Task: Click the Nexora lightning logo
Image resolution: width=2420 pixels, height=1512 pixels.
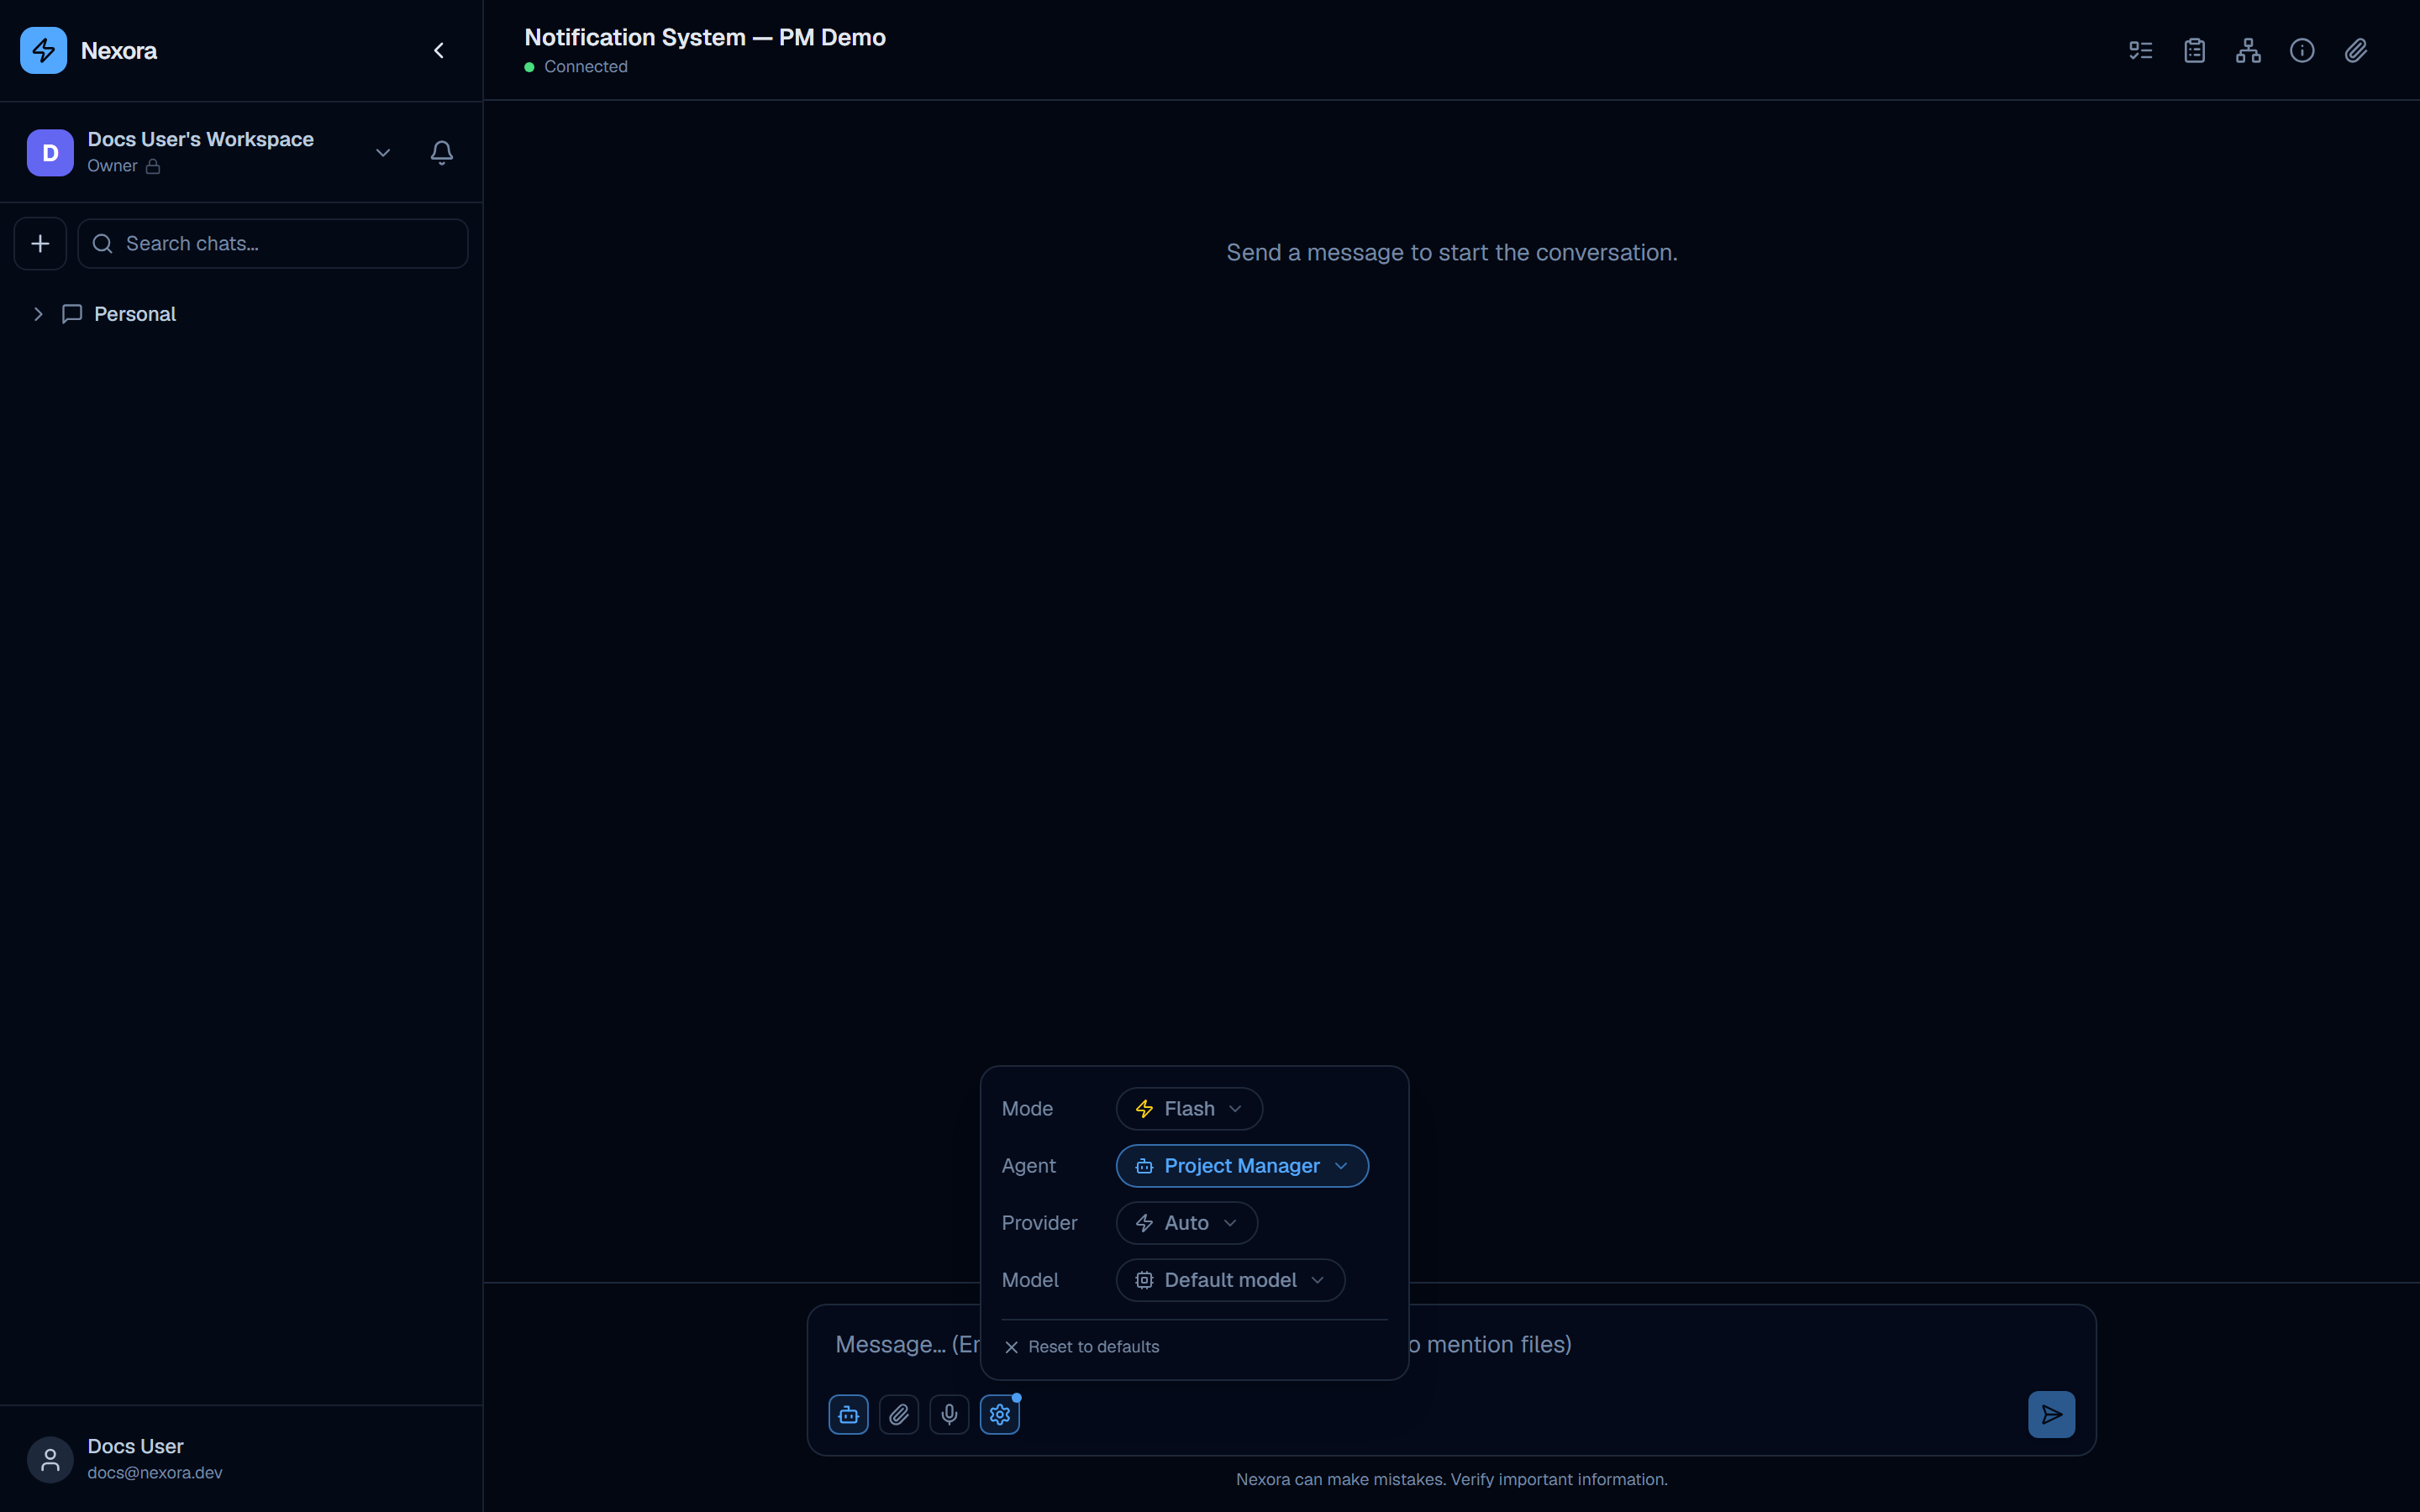Action: [x=43, y=50]
